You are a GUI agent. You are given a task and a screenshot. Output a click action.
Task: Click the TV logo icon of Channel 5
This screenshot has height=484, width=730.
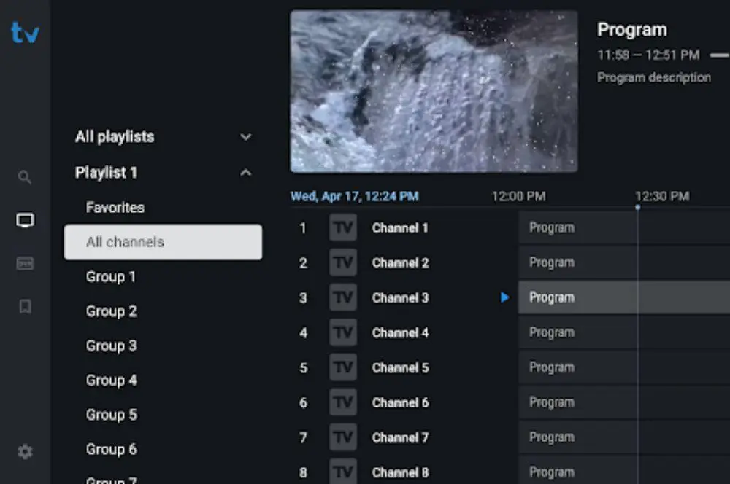click(343, 367)
